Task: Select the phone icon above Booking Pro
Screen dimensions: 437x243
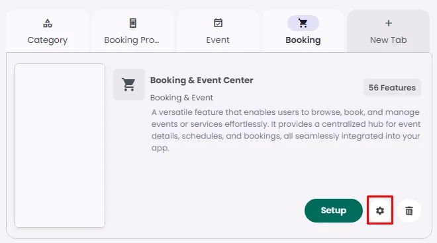Action: pyautogui.click(x=133, y=23)
